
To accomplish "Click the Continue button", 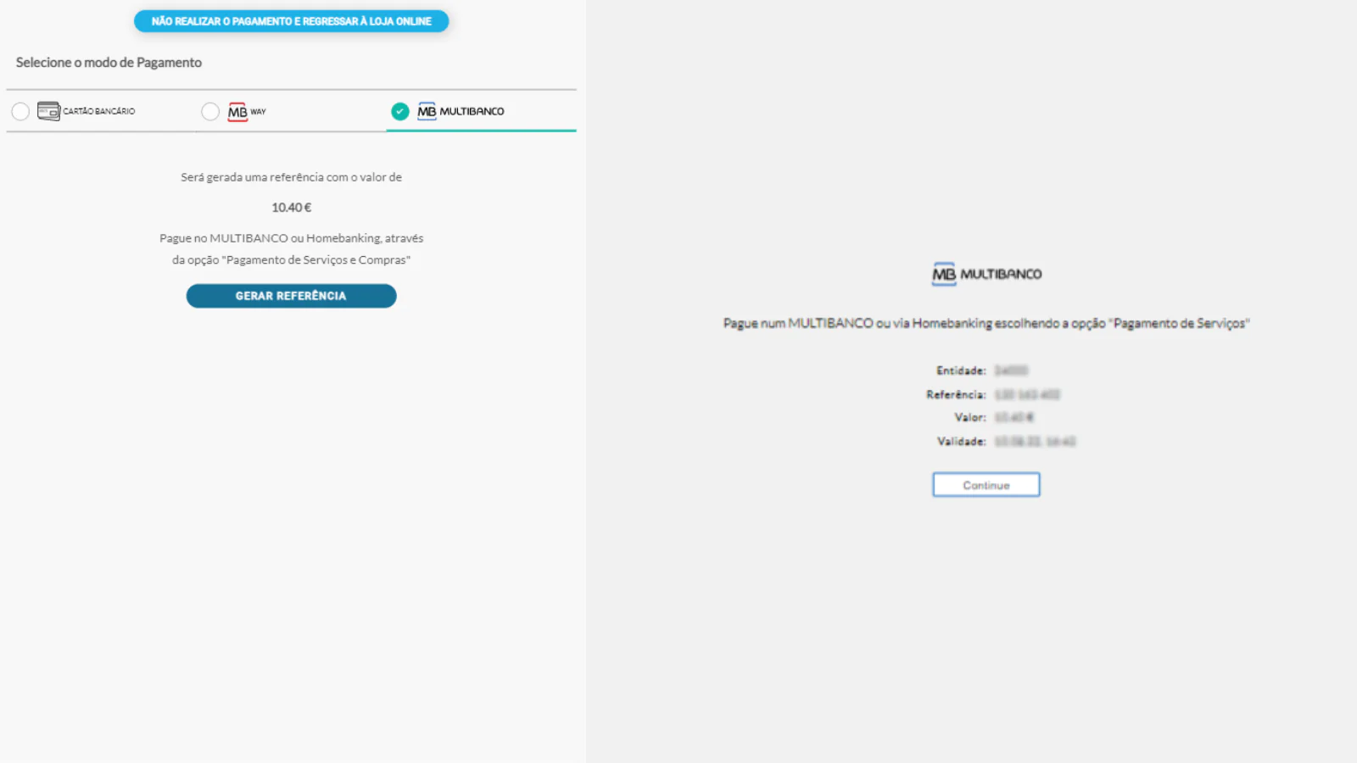I will [x=986, y=485].
